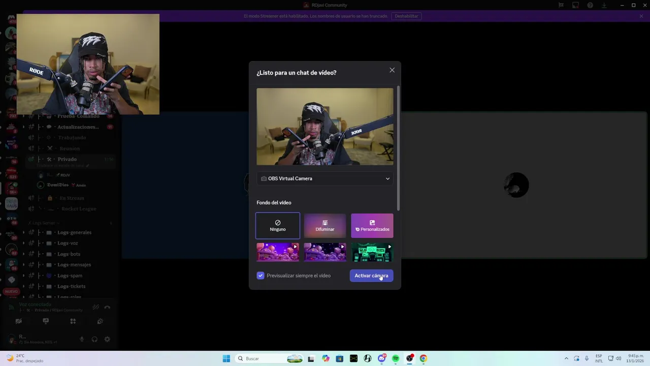Open the Logs-spam channel
The image size is (650, 366).
(71, 276)
